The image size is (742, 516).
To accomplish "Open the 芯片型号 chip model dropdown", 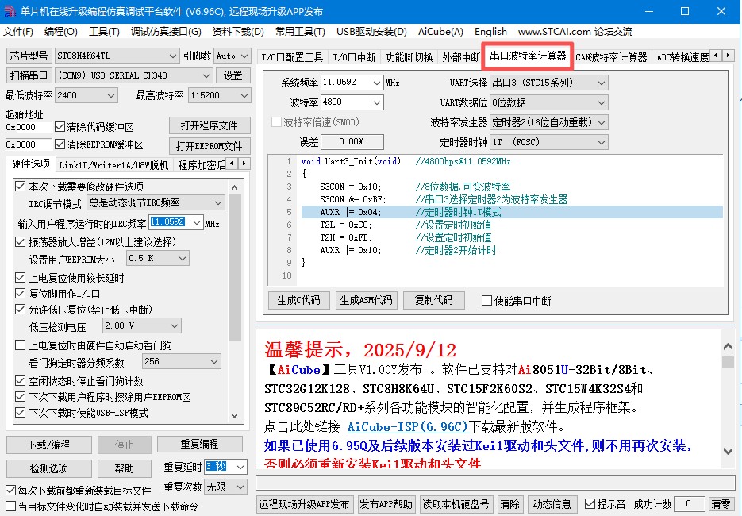I will (x=173, y=56).
